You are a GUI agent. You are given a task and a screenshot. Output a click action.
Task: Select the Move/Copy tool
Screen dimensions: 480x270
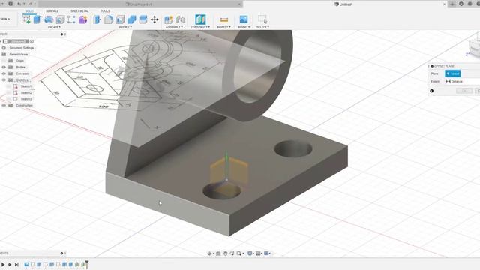154,19
